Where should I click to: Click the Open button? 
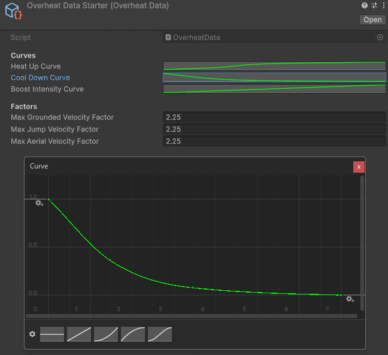[372, 20]
